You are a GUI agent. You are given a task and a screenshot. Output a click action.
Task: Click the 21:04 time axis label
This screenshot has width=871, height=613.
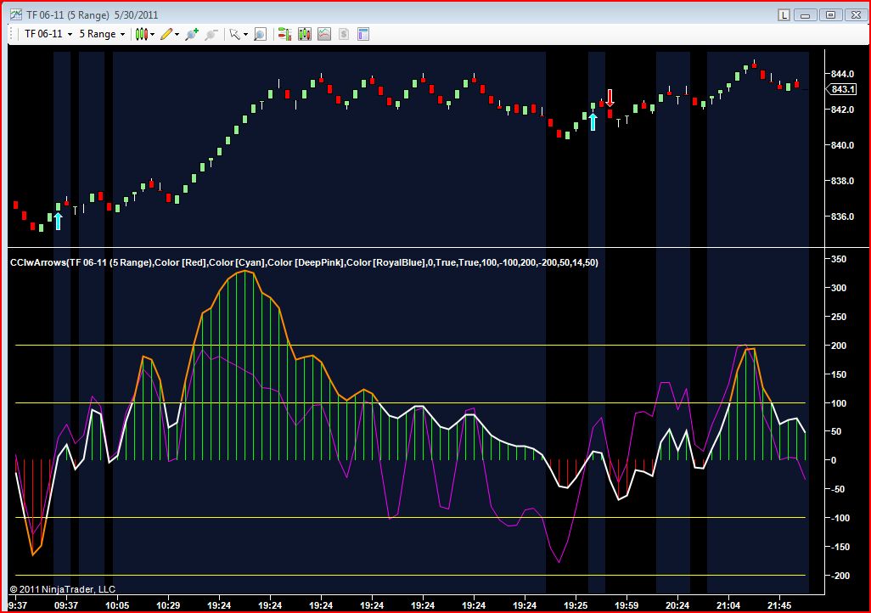pos(728,605)
